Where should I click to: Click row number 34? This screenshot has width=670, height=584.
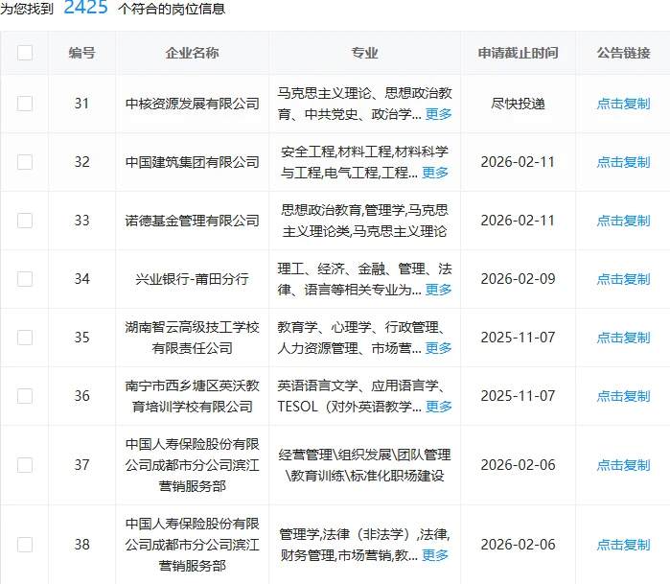tap(81, 279)
